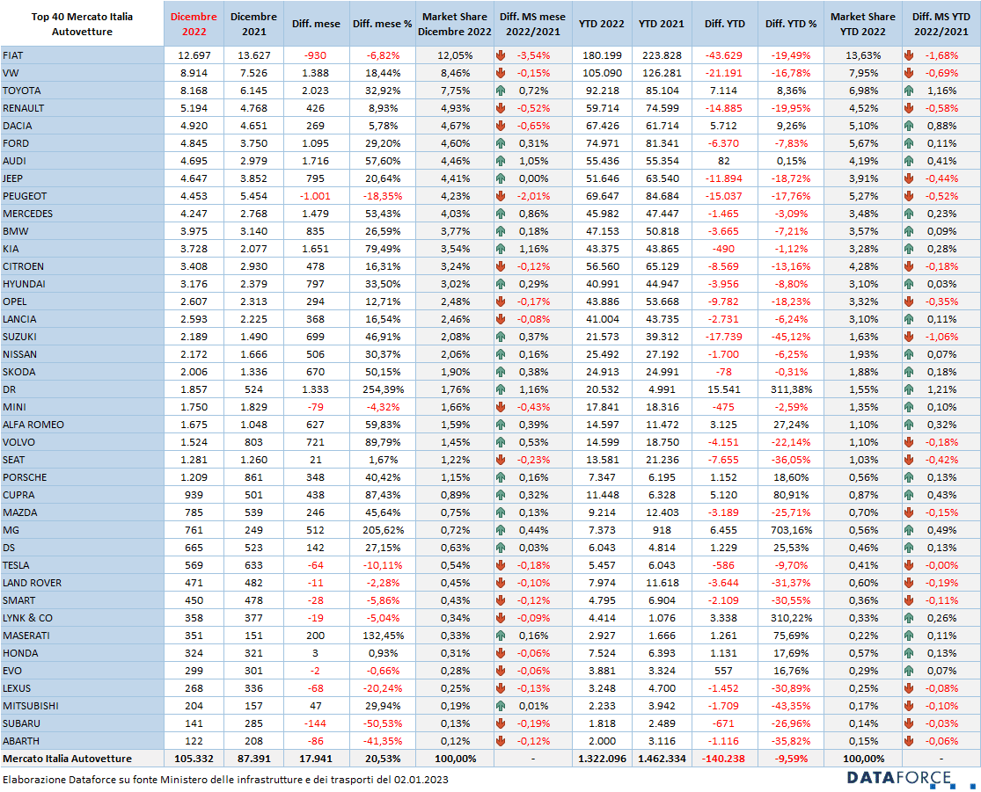Viewport: 981px width, 792px height.
Task: Click the green up arrow in the DR YTD market share column
Action: point(909,389)
